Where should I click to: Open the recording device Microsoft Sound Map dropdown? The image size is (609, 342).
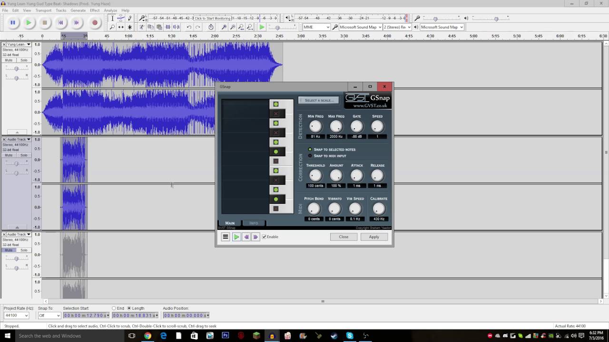[360, 27]
